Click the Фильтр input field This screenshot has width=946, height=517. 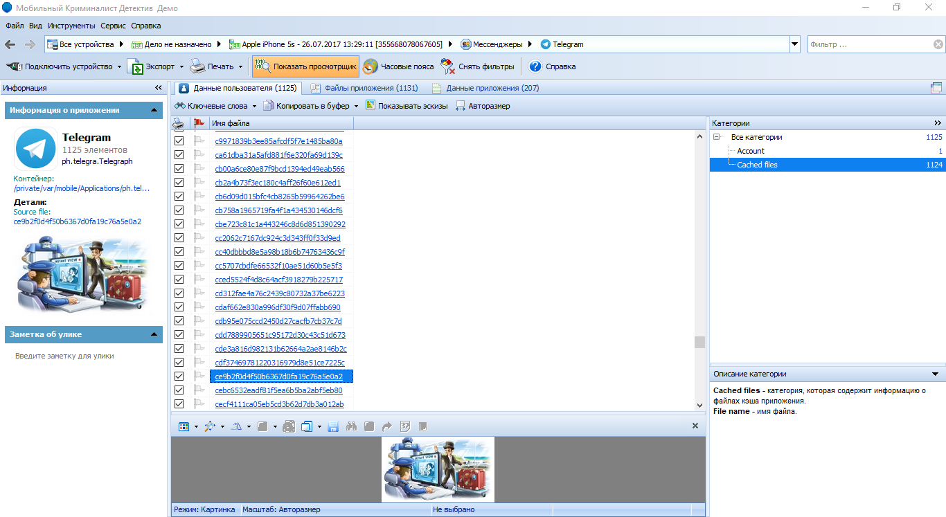(869, 44)
